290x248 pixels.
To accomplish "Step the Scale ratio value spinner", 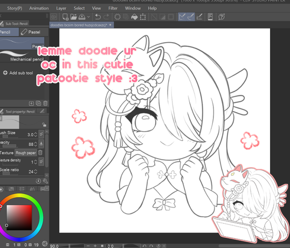I will (x=36, y=171).
